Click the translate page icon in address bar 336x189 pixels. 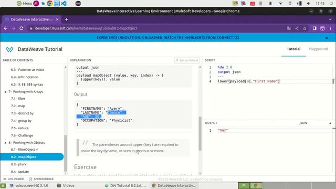[x=289, y=28]
